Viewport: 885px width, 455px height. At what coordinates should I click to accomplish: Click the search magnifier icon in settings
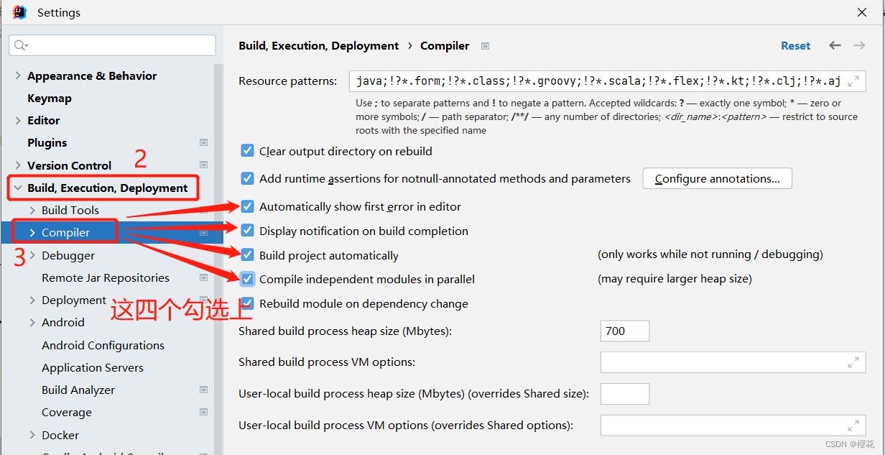click(20, 45)
